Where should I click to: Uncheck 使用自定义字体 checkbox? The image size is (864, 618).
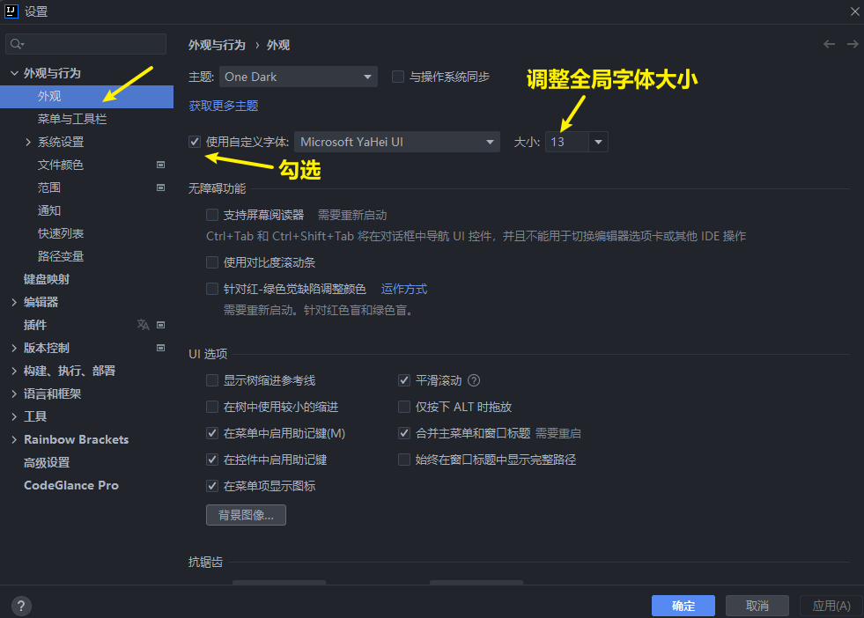(x=195, y=142)
